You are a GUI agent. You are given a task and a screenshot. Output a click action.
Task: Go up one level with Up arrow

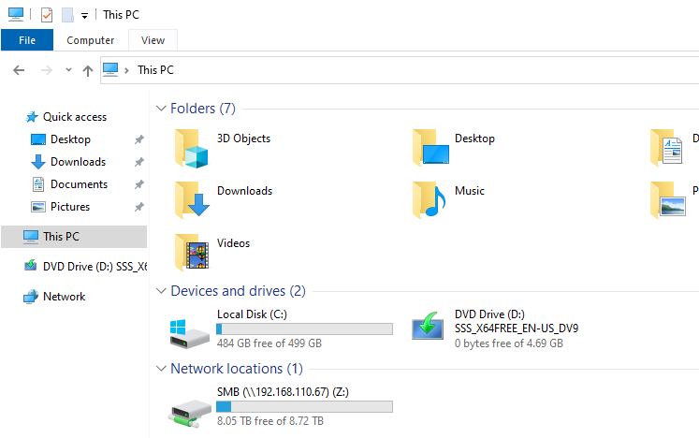click(x=88, y=70)
